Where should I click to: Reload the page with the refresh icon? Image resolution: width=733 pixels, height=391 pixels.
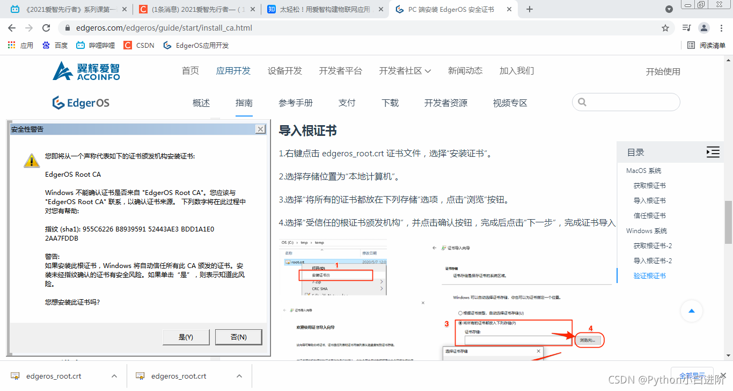[x=46, y=28]
